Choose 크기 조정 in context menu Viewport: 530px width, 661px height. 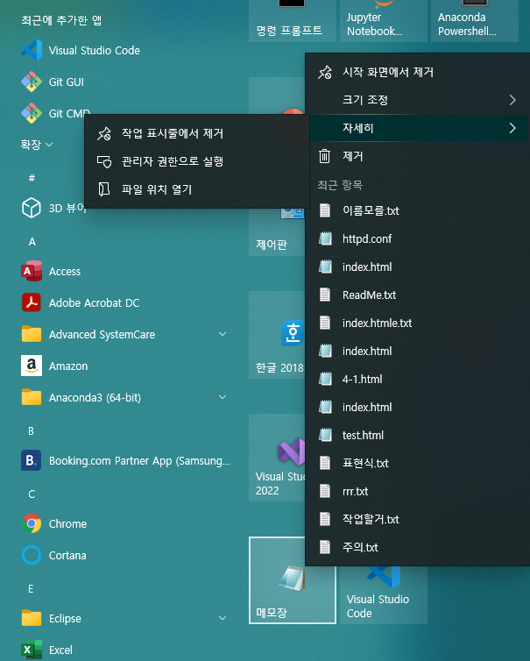(x=418, y=100)
